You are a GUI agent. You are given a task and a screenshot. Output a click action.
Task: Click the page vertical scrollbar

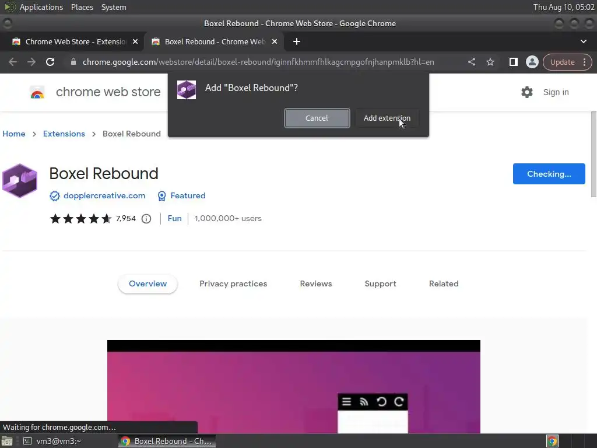(x=593, y=154)
